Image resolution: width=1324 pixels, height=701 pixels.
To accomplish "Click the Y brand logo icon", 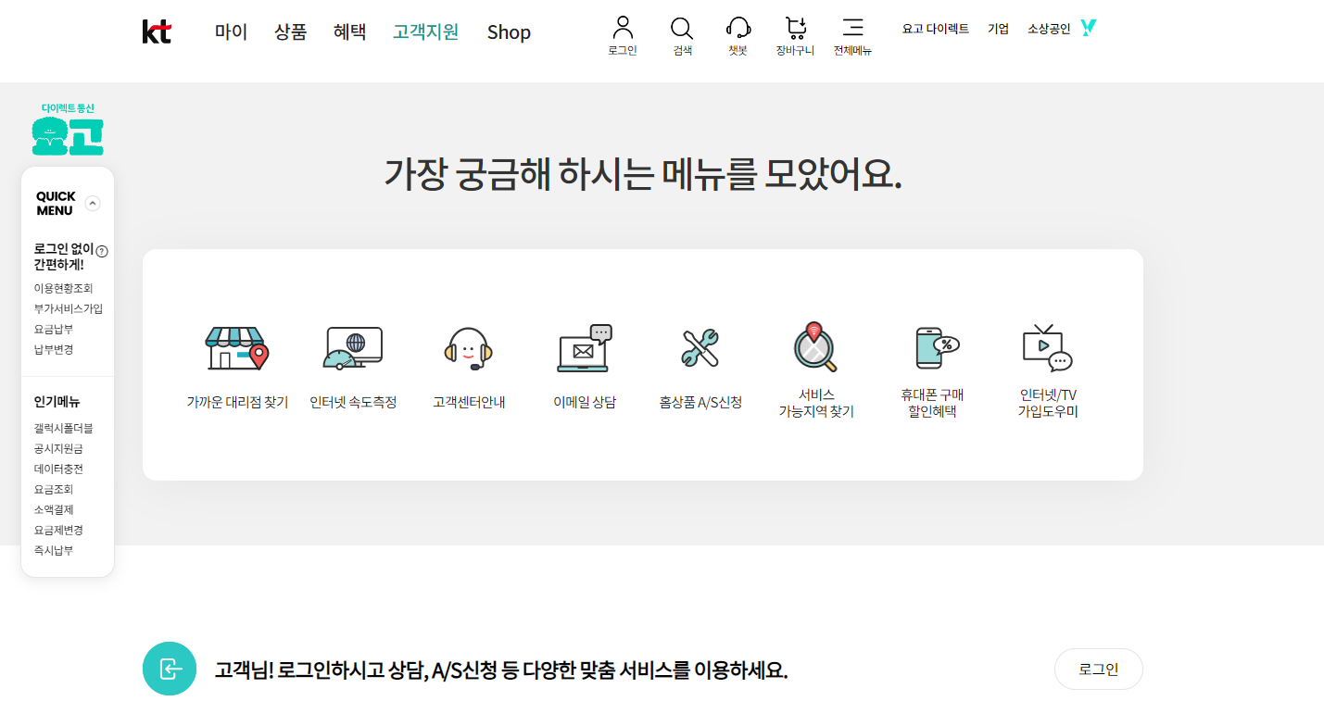I will tap(1089, 28).
